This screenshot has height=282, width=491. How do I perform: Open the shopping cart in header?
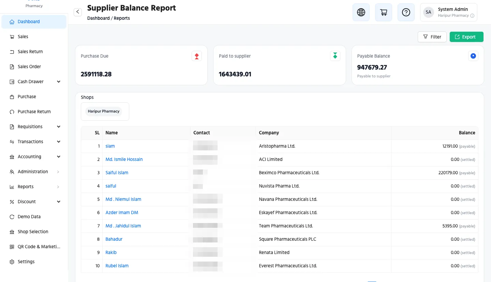[384, 12]
